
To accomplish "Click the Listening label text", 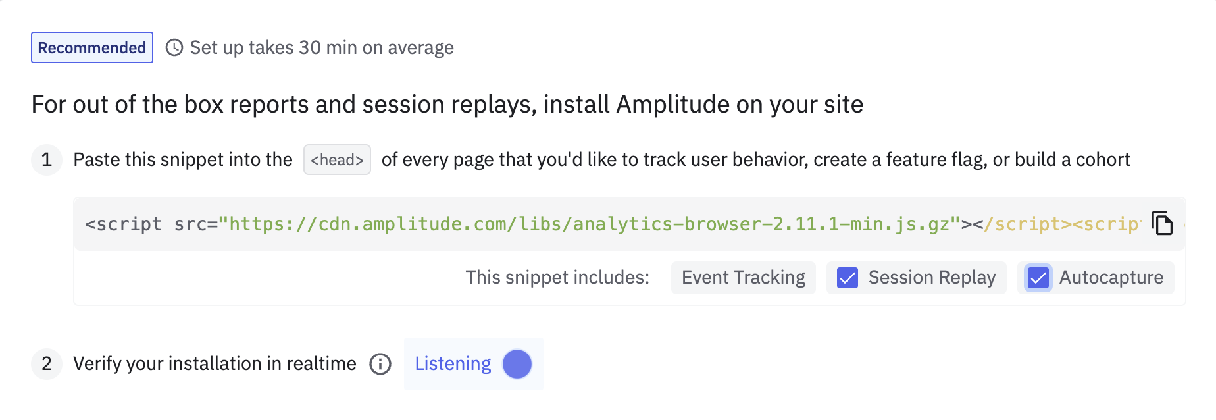I will [x=453, y=364].
